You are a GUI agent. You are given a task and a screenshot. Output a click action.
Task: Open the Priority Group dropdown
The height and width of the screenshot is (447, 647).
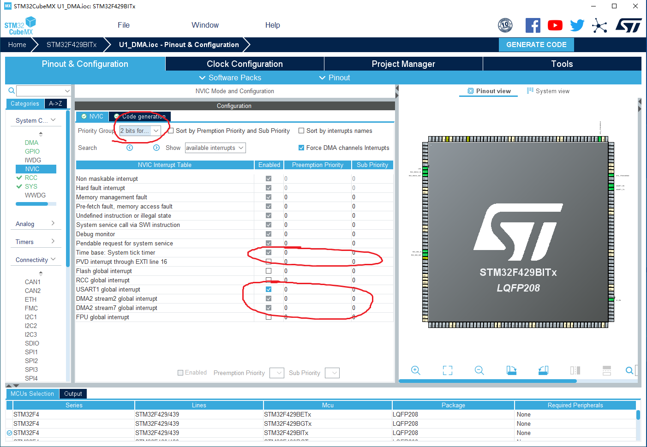[x=156, y=131]
